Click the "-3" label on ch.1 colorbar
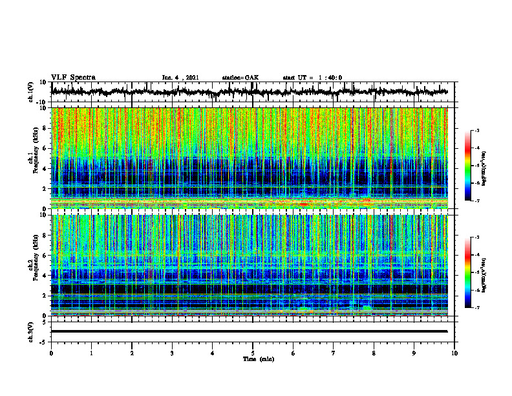Viewport: 512px width, 396px height. click(477, 131)
